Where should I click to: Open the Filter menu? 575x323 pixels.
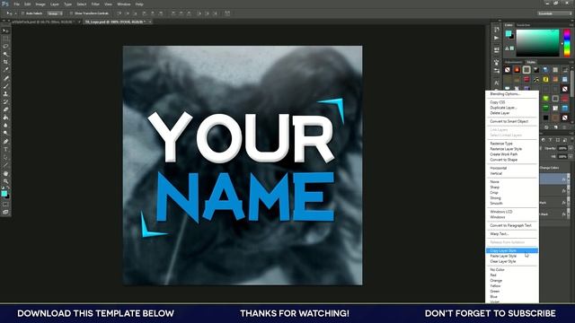point(95,4)
